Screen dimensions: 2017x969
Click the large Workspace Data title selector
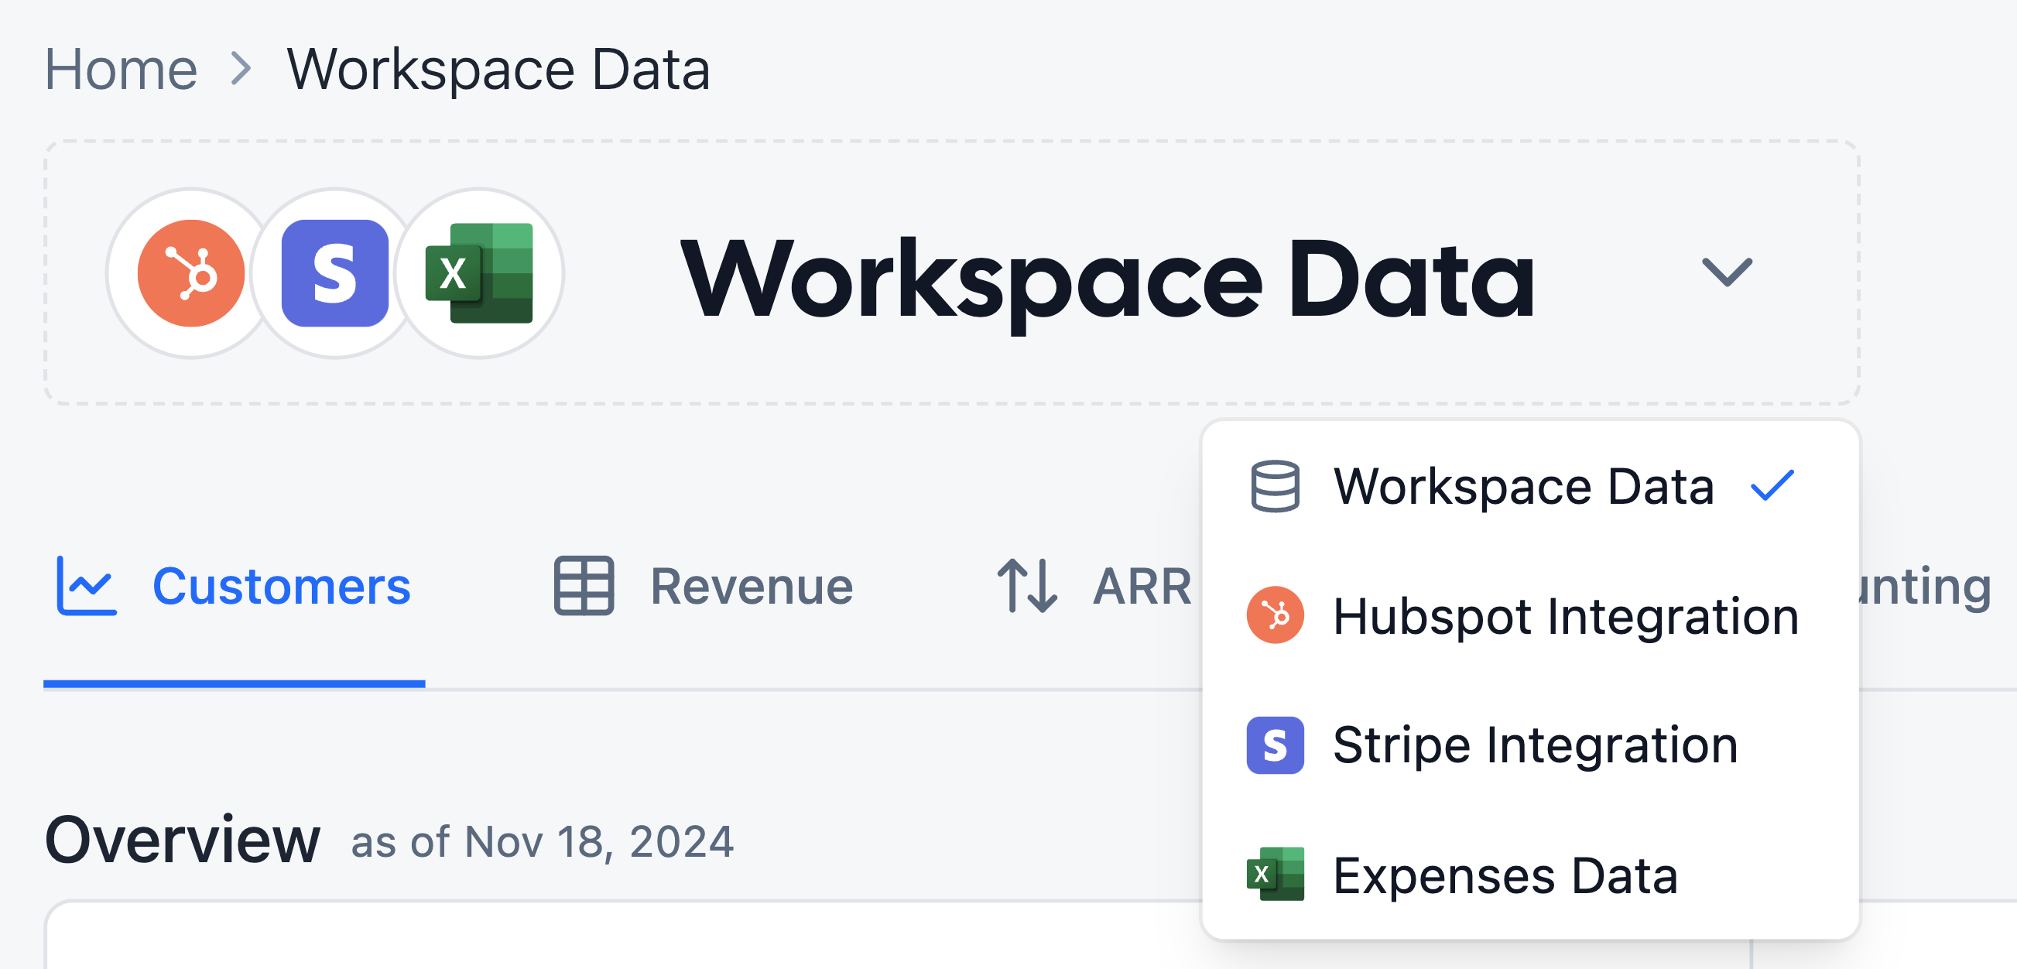pyautogui.click(x=1107, y=279)
